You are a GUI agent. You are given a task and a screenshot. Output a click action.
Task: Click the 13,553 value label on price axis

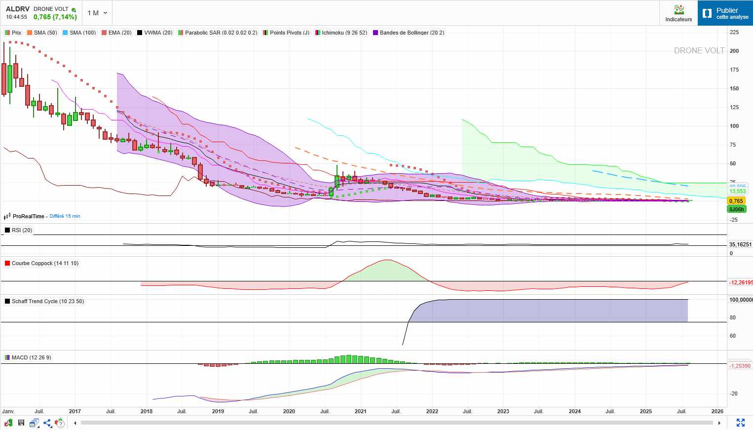coord(738,191)
